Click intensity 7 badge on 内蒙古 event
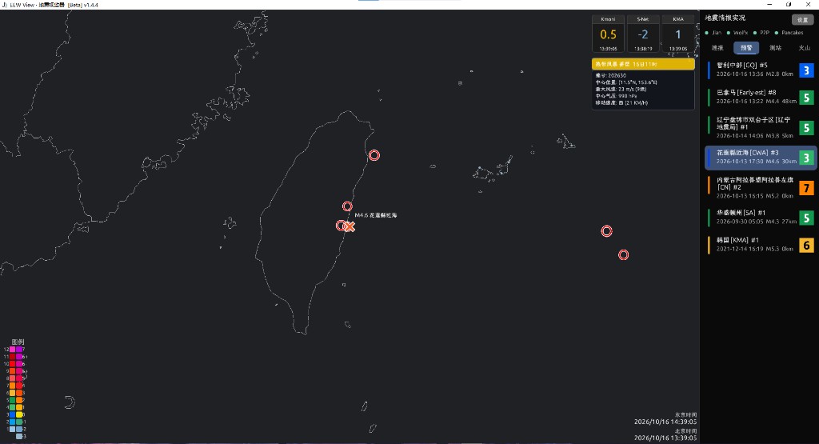This screenshot has width=819, height=444. 806,187
